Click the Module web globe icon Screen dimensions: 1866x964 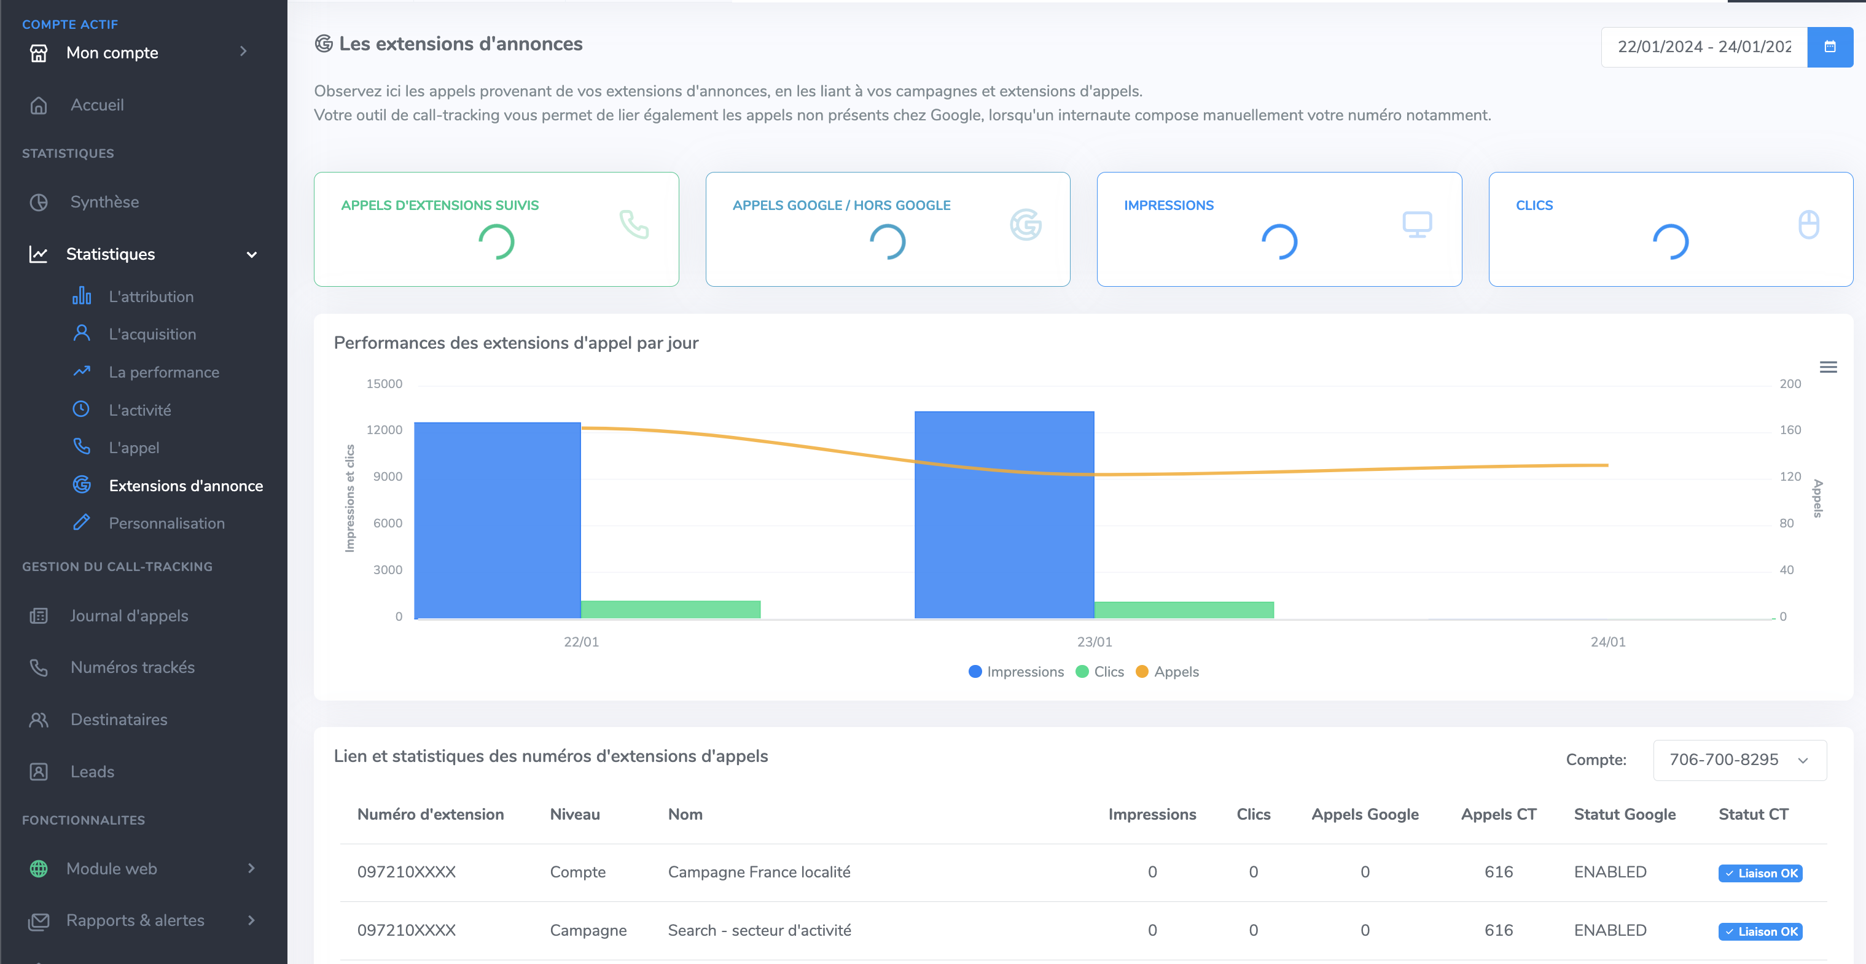click(39, 868)
